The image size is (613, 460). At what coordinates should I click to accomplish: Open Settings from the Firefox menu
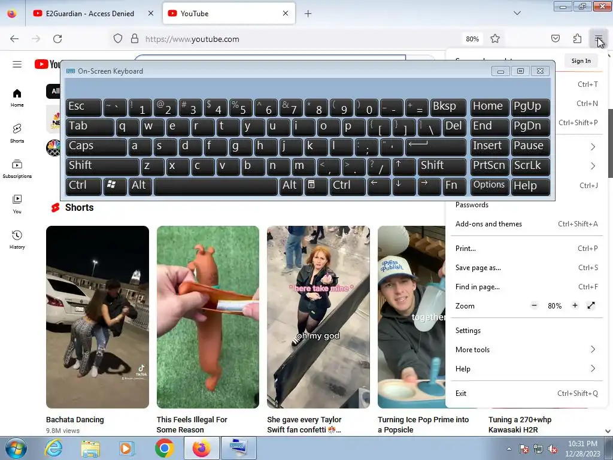click(526, 331)
